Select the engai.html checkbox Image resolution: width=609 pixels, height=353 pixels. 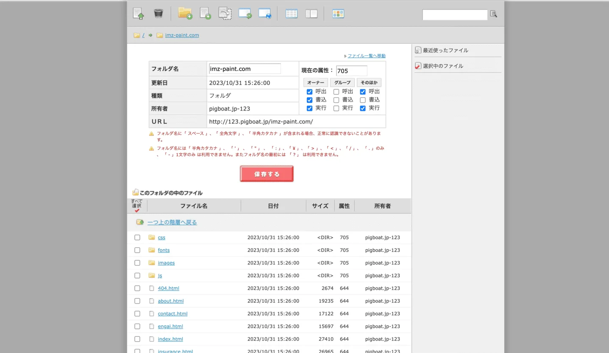tap(137, 326)
